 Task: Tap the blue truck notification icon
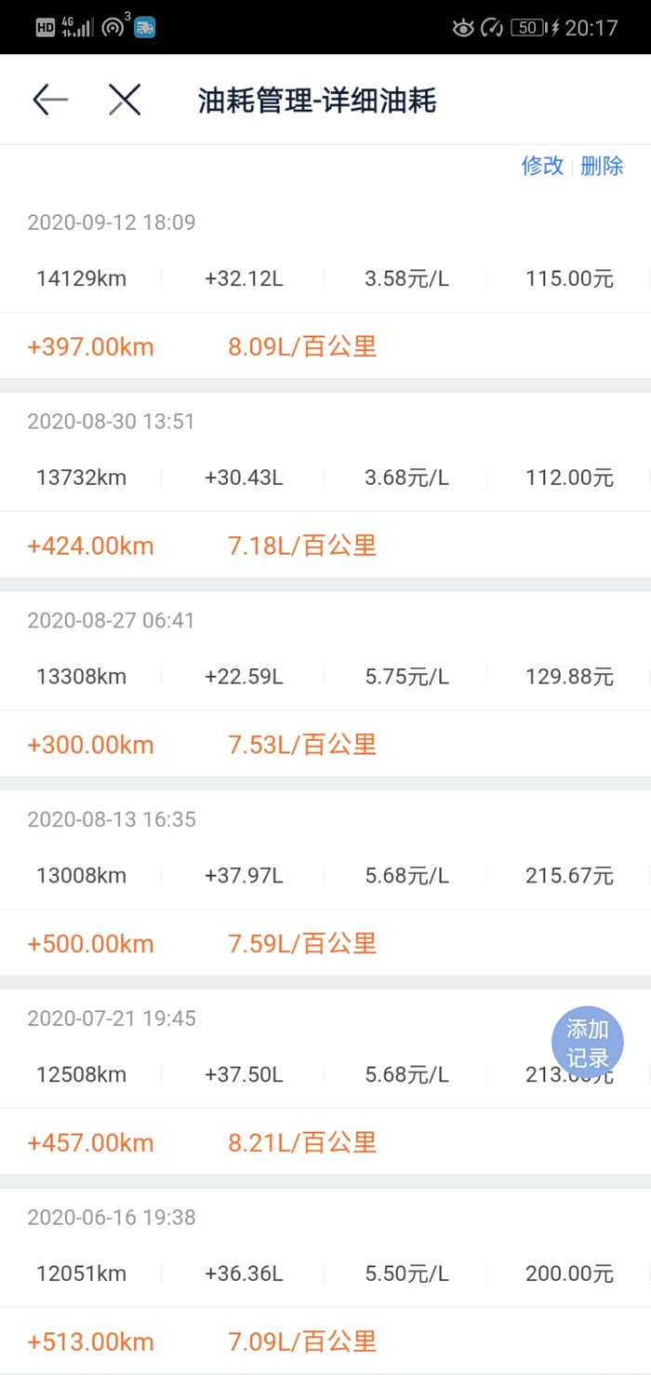coord(145,28)
